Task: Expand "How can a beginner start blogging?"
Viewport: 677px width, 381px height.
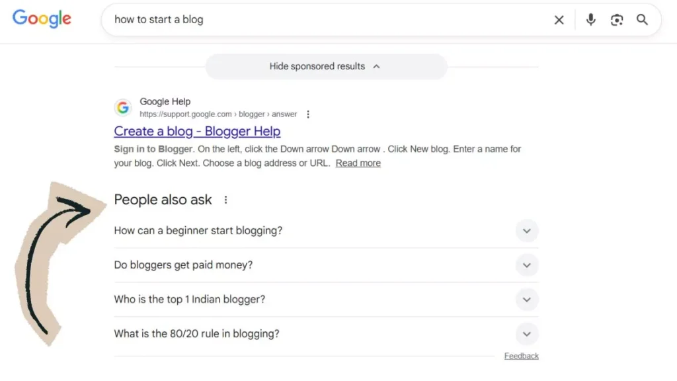Action: click(x=527, y=231)
